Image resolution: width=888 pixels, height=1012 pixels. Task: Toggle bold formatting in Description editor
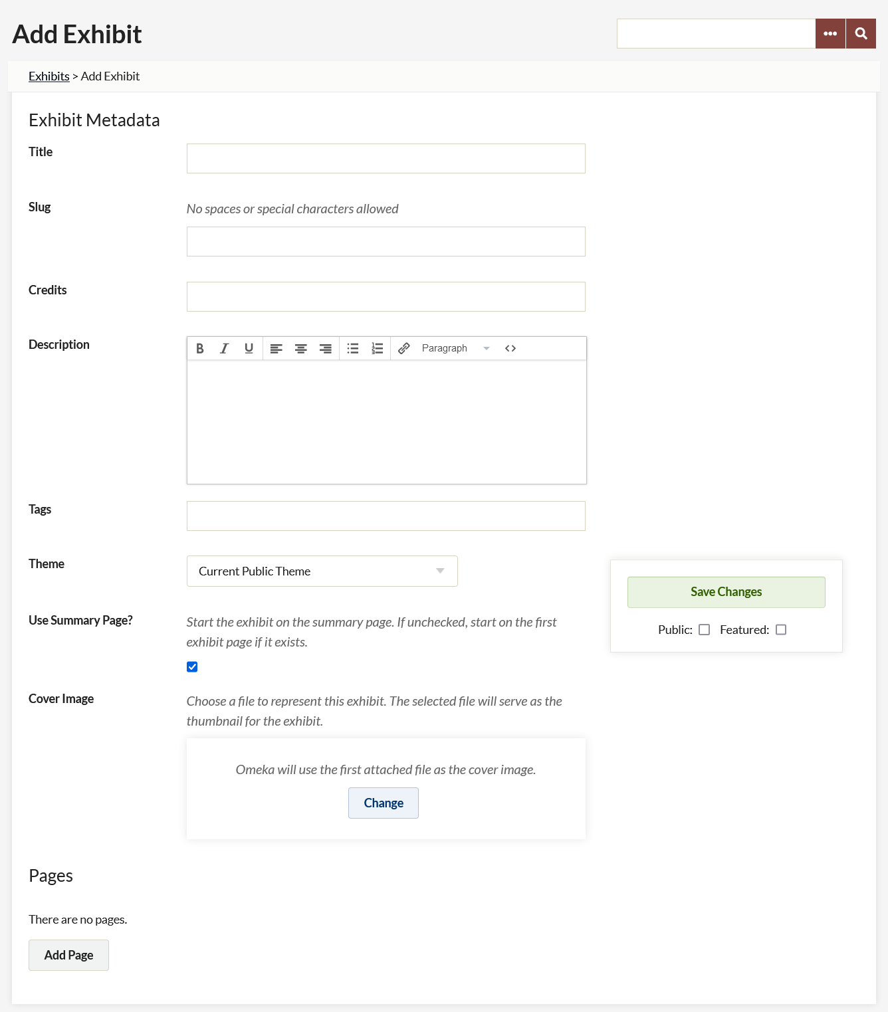(x=200, y=348)
